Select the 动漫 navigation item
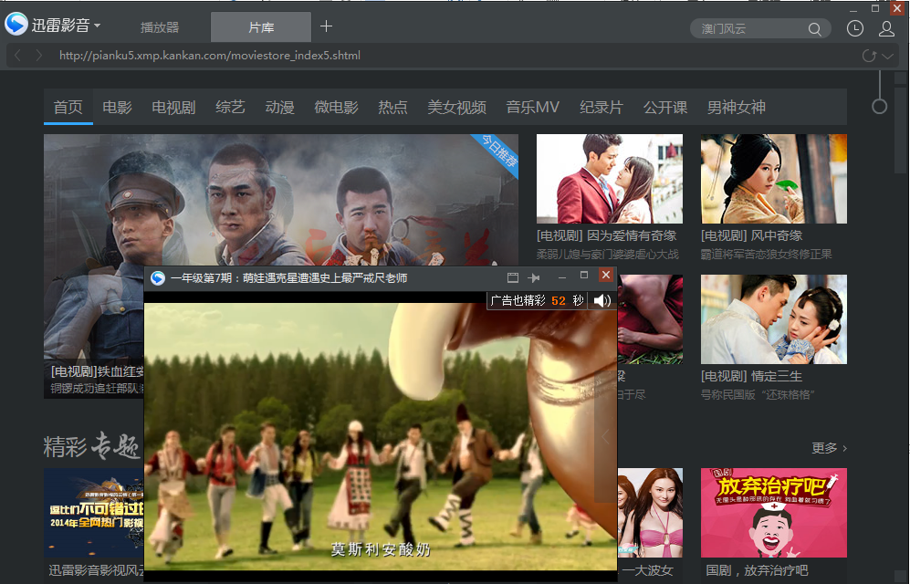910x584 pixels. point(279,108)
